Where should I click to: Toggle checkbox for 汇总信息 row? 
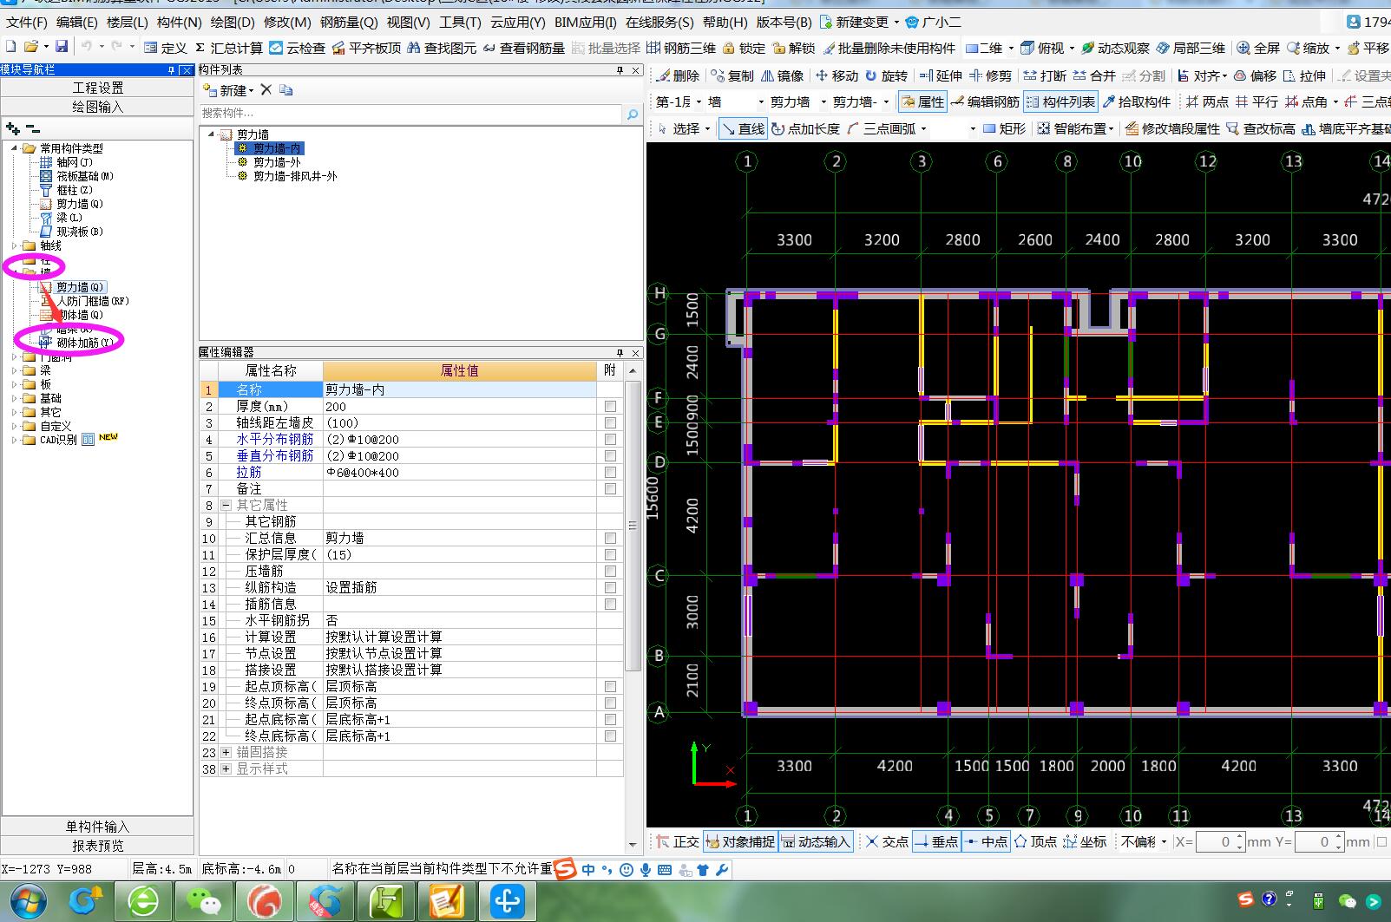pos(610,538)
